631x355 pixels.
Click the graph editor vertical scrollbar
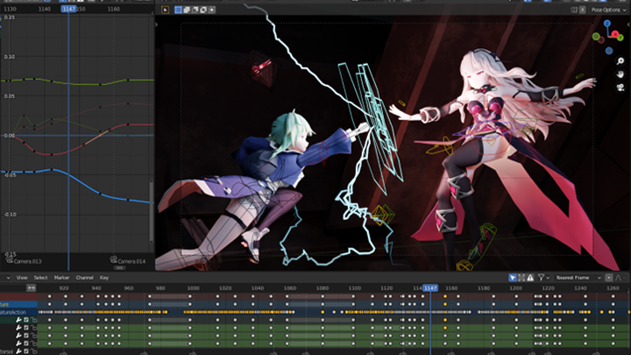(152, 211)
